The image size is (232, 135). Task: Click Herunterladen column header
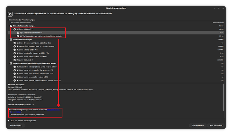coord(218,23)
